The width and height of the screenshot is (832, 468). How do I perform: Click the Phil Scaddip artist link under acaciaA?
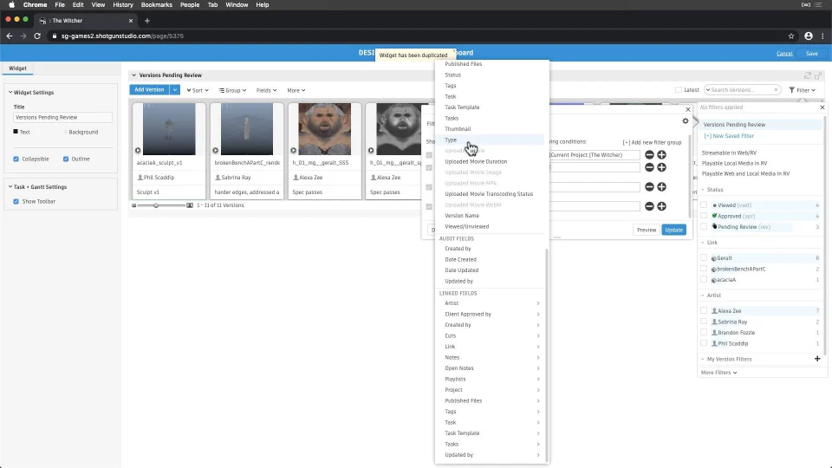pos(159,177)
